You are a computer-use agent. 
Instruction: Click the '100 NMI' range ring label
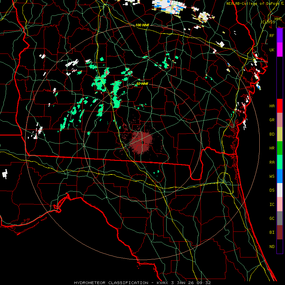[142, 25]
